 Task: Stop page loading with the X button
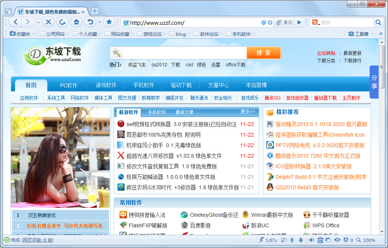[x=48, y=22]
